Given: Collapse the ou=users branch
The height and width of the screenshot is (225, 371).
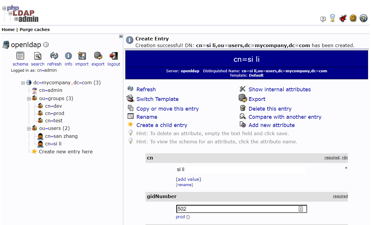Looking at the screenshot, I should click(28, 128).
